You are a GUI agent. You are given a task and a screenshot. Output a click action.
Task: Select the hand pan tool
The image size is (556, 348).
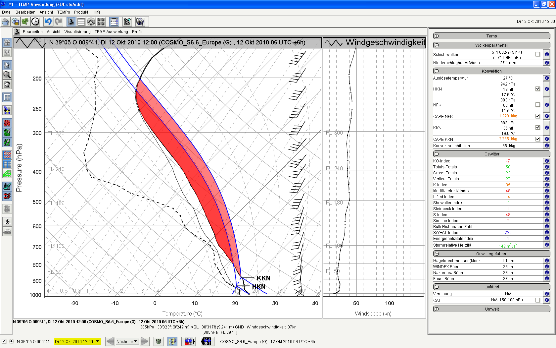[x=7, y=84]
